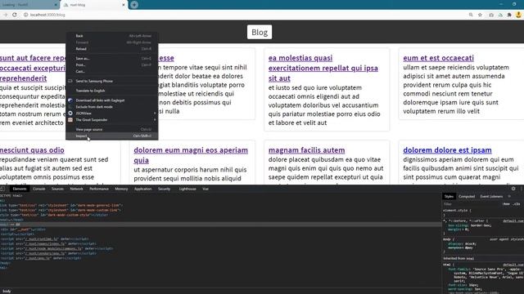Screen dimensions: 524x294
Task: Toggle the :hov element state button
Action: coord(506,203)
